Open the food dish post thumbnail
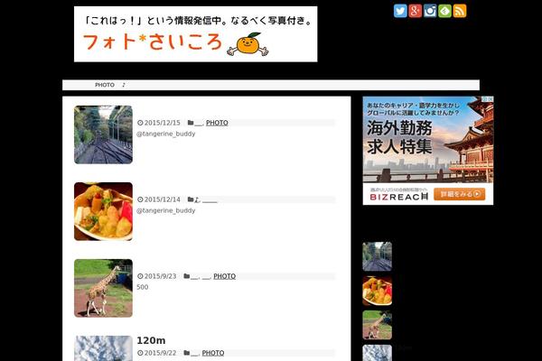The width and height of the screenshot is (542, 361). coord(103,211)
